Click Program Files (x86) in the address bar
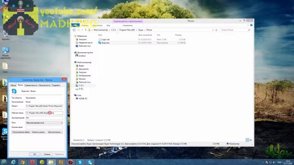The width and height of the screenshot is (294, 165). coord(127,30)
